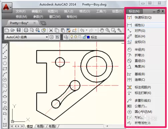Click new drawing tab plus button
The width and height of the screenshot is (168, 129).
point(43,23)
